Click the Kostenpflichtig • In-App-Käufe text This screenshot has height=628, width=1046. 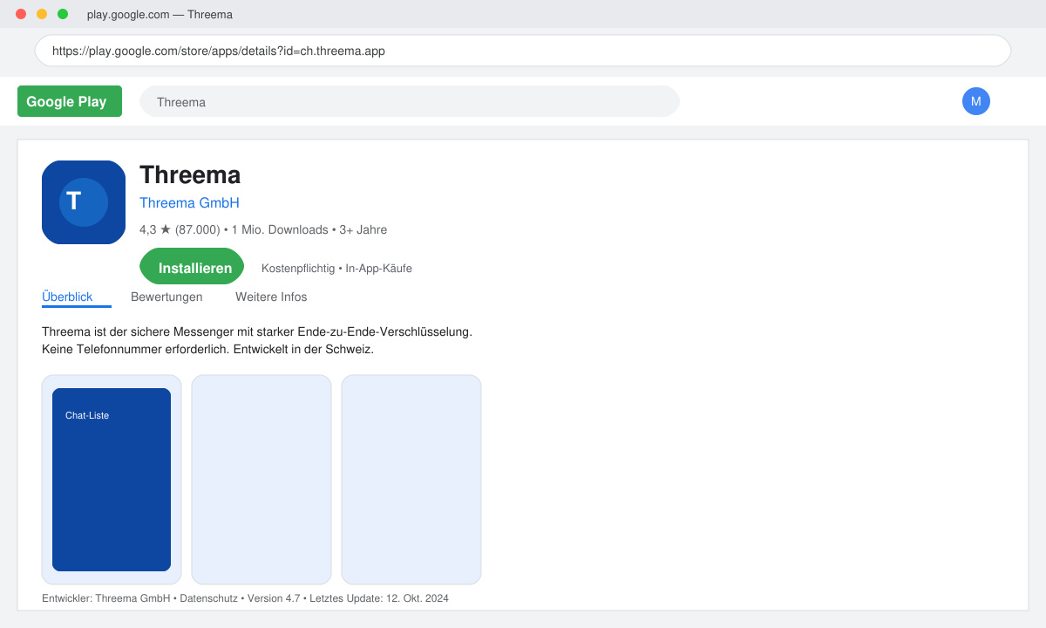(336, 268)
